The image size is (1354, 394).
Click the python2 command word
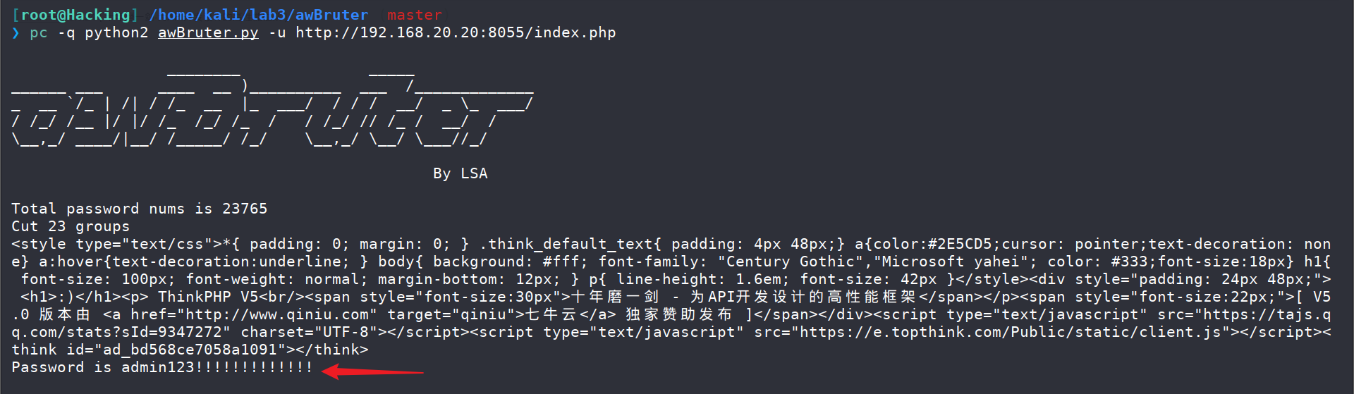(116, 32)
